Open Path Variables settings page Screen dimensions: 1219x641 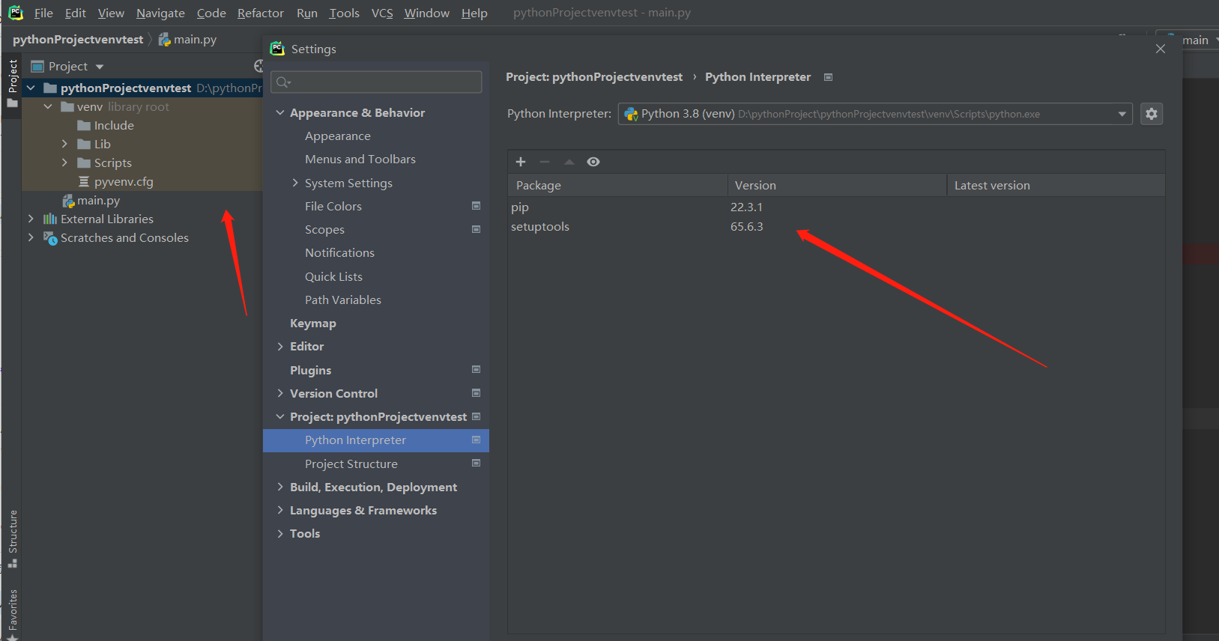343,300
